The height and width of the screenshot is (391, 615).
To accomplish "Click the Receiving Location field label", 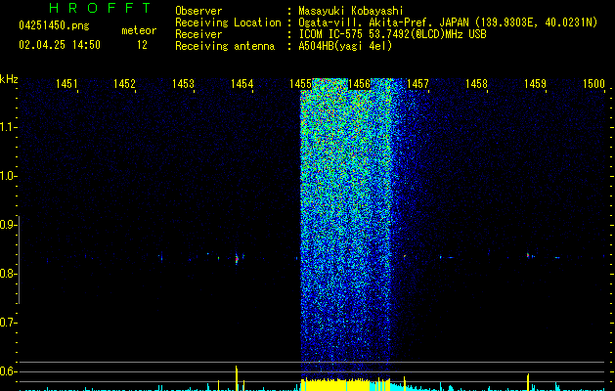I will pyautogui.click(x=228, y=22).
